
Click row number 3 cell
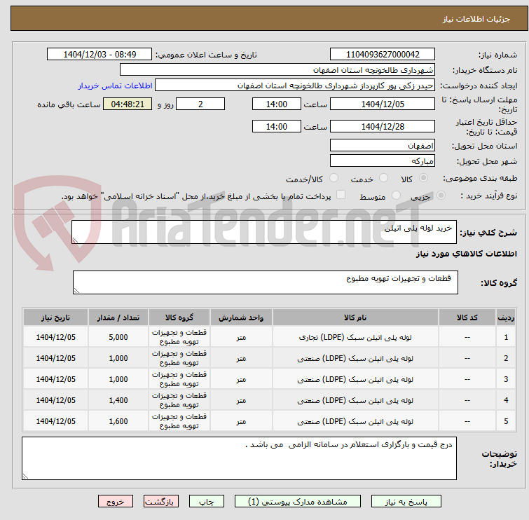click(506, 379)
